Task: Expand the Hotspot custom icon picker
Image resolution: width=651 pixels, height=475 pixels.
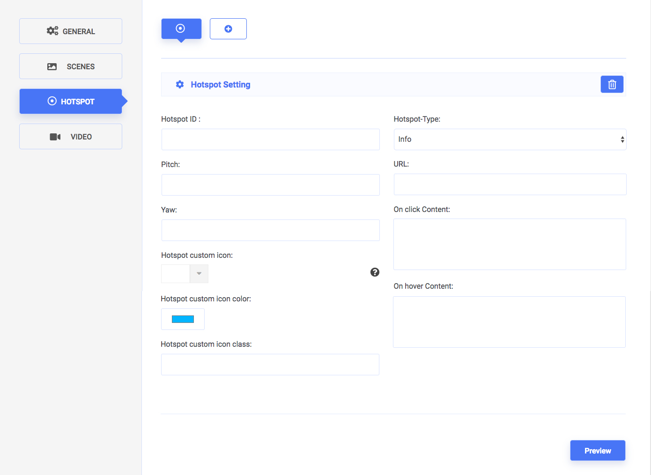Action: tap(199, 274)
